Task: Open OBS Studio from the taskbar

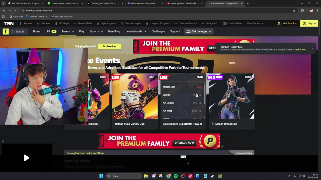Action: tap(183, 176)
